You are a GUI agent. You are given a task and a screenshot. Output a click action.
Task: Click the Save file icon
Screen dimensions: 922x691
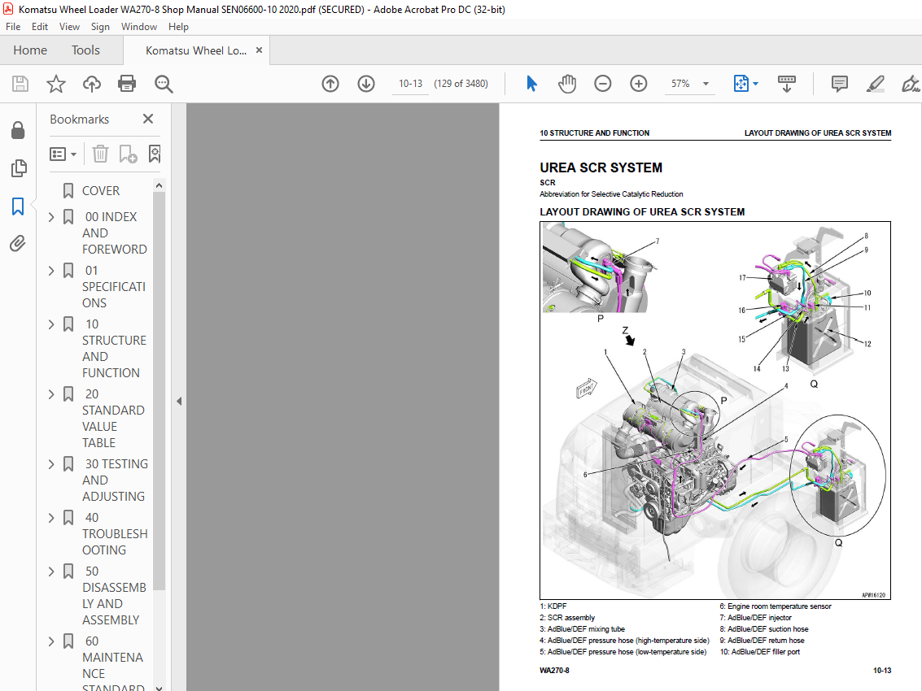[x=20, y=84]
